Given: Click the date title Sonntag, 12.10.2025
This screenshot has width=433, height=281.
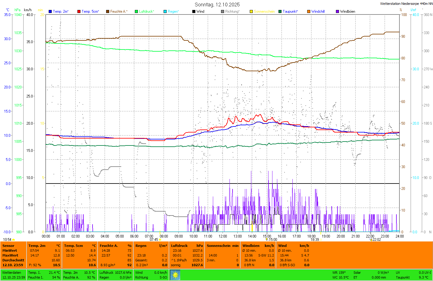Looking at the screenshot, I should 217,5.
